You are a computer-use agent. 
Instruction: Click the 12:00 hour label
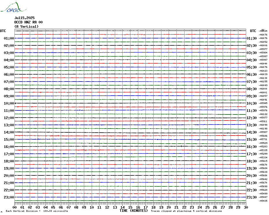[9, 118]
